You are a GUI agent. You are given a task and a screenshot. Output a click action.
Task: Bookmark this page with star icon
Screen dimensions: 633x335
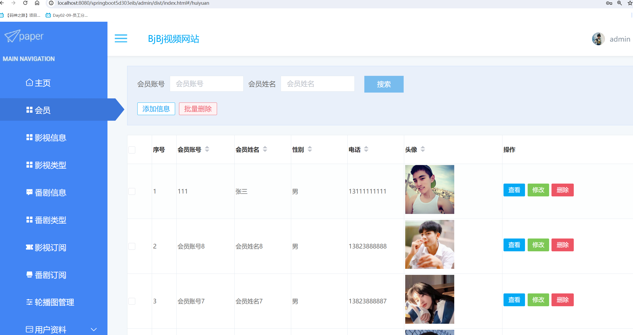point(630,3)
